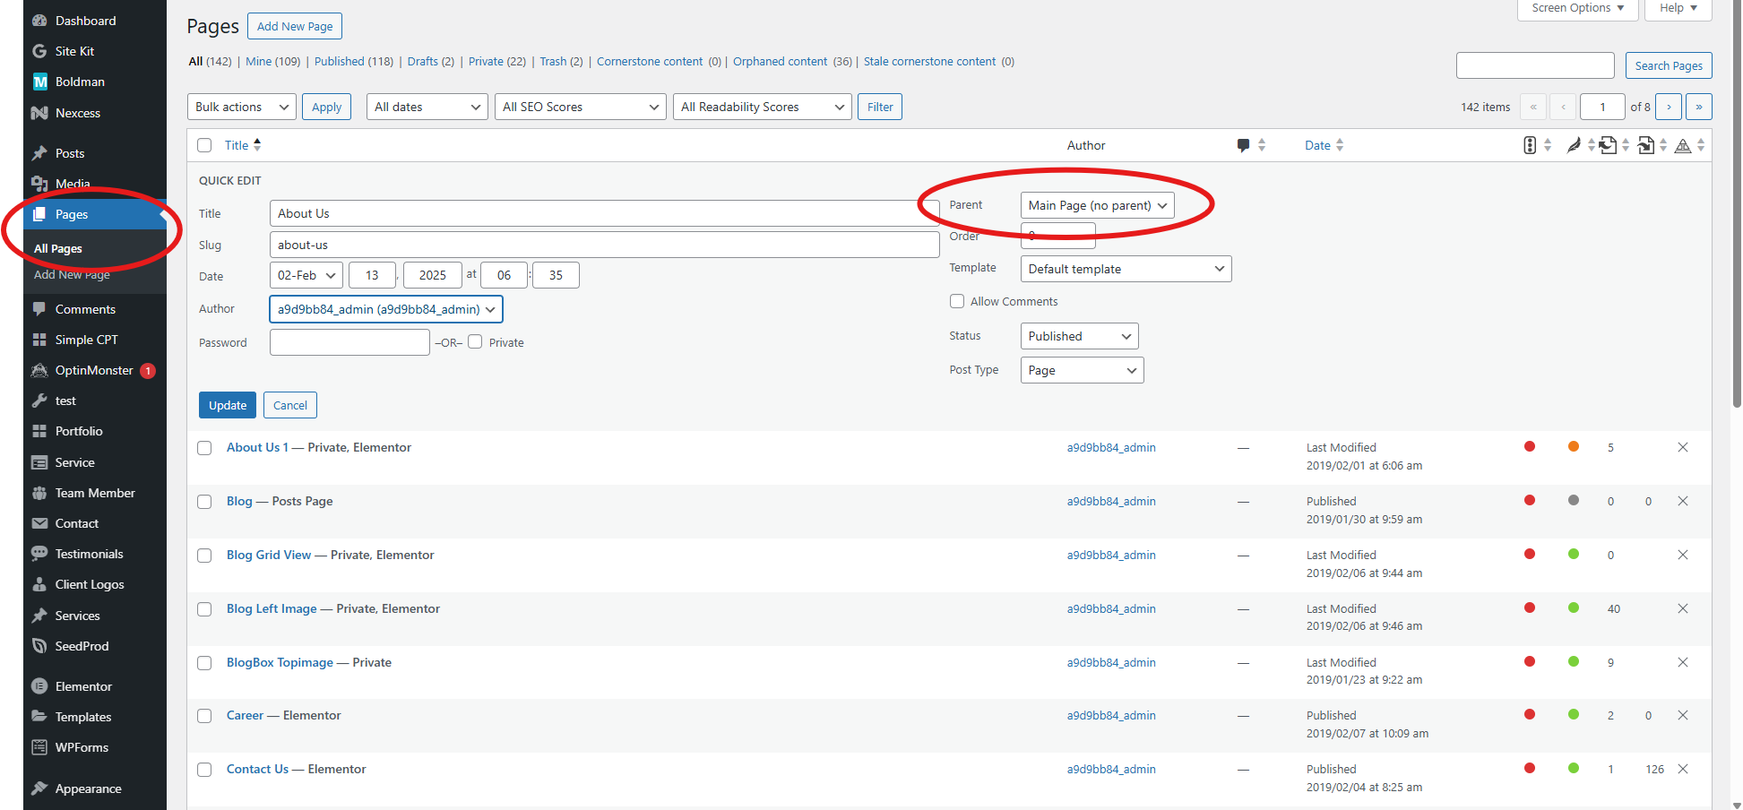
Task: Open WPForms from the sidebar
Action: coord(82,747)
